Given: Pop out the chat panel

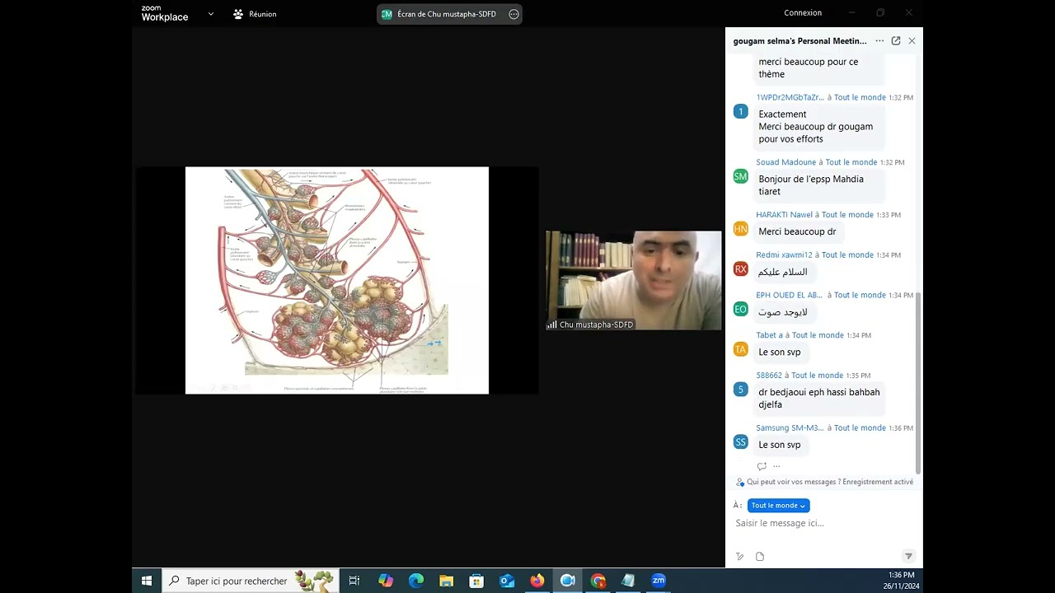Looking at the screenshot, I should (x=896, y=40).
